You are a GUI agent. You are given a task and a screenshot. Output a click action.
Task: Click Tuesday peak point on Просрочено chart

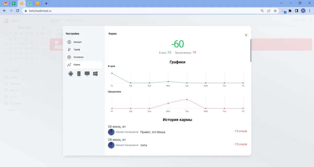pos(187,99)
